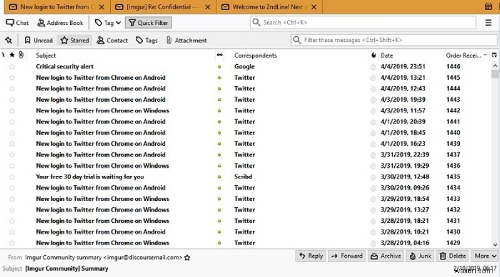The width and height of the screenshot is (500, 277).
Task: Sort by starred column header
Action: point(12,55)
